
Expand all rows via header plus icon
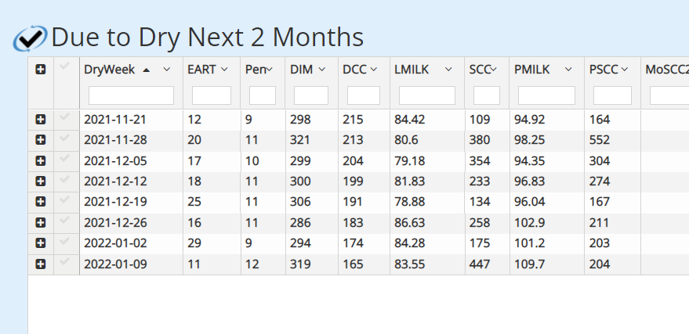pos(41,70)
